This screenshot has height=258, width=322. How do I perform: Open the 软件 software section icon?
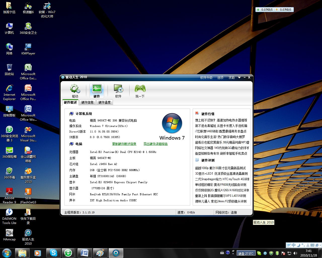(118, 91)
